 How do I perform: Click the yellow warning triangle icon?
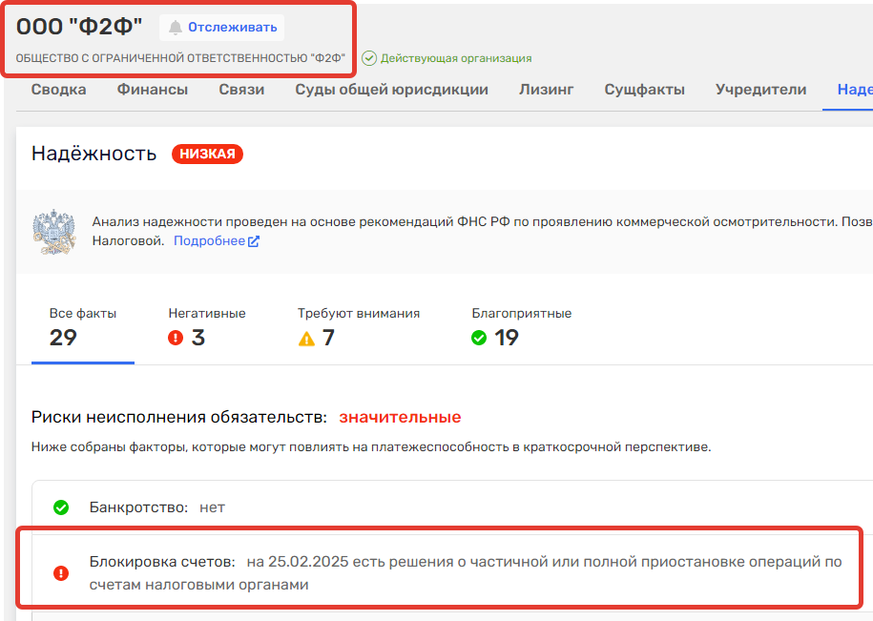(306, 339)
